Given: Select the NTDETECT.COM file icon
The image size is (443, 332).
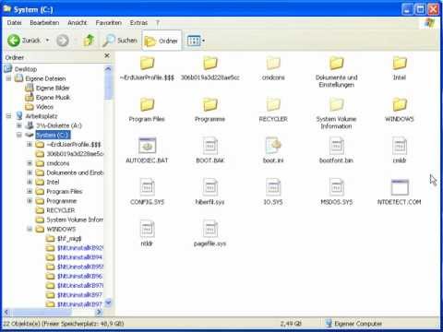Looking at the screenshot, I should (x=400, y=187).
